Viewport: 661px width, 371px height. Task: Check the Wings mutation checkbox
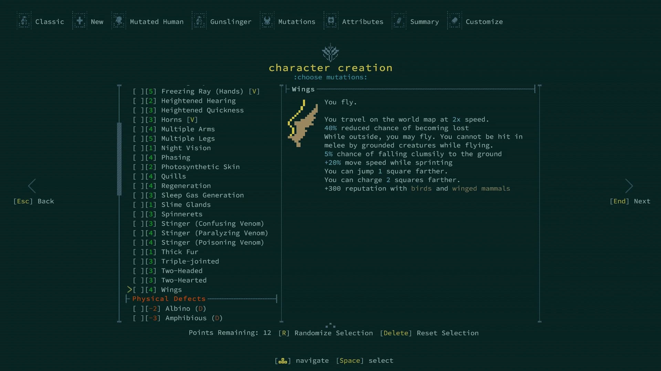pyautogui.click(x=138, y=290)
